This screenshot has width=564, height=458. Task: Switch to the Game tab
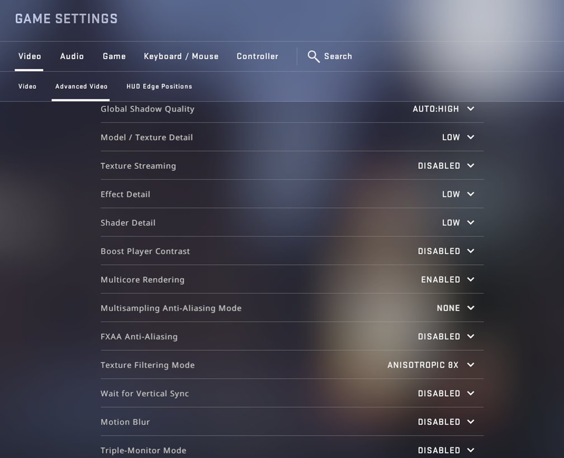(114, 56)
